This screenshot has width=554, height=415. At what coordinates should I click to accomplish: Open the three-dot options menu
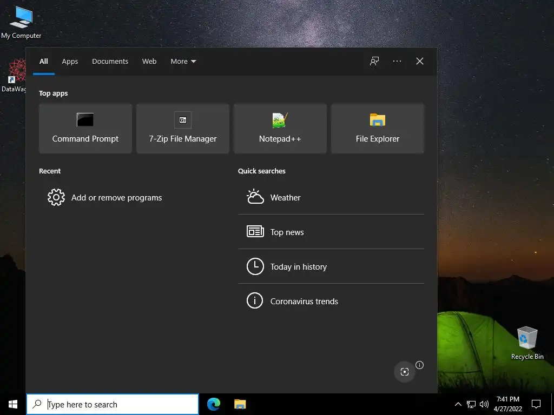click(x=397, y=61)
